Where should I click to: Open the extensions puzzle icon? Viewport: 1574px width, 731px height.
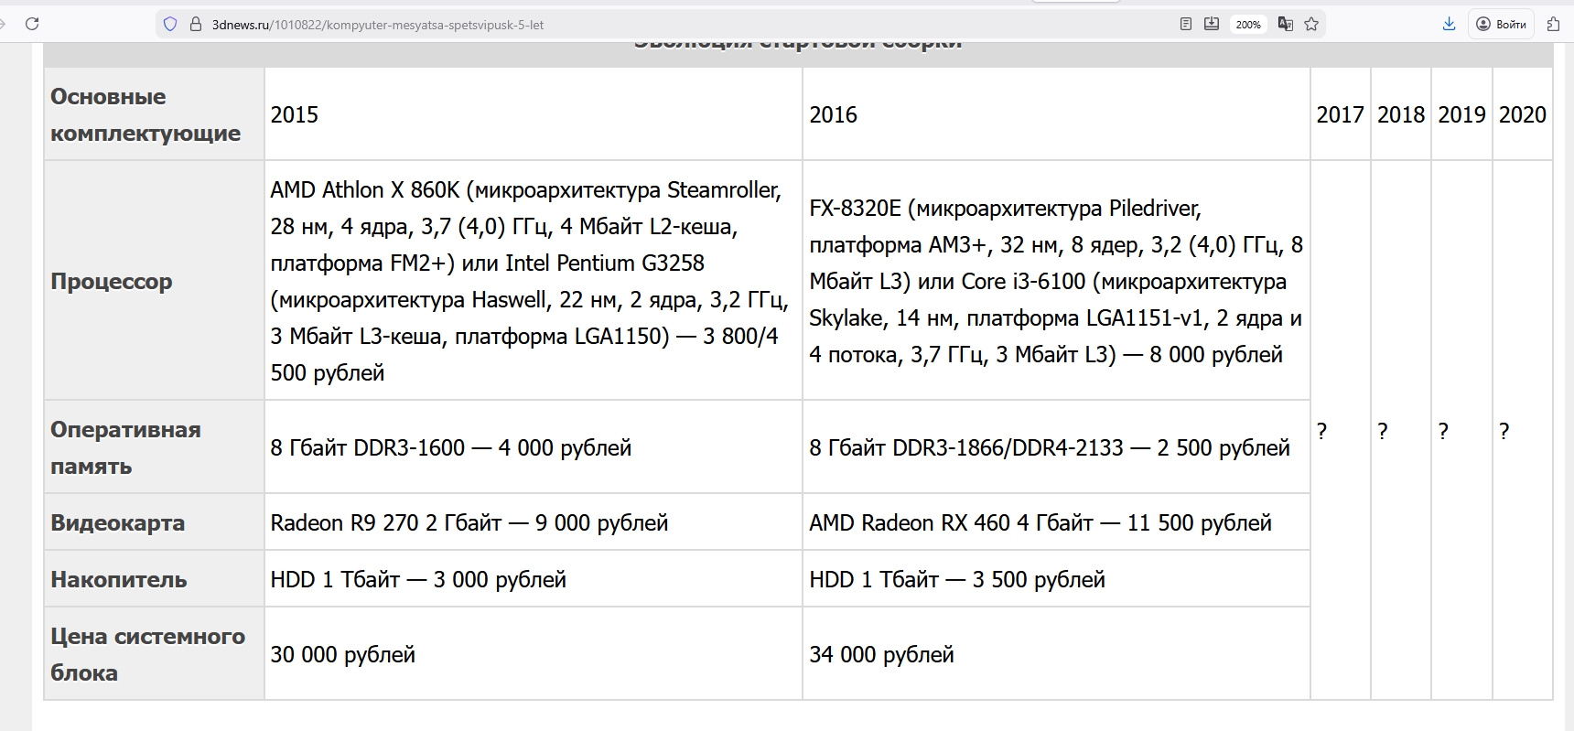(x=1553, y=25)
